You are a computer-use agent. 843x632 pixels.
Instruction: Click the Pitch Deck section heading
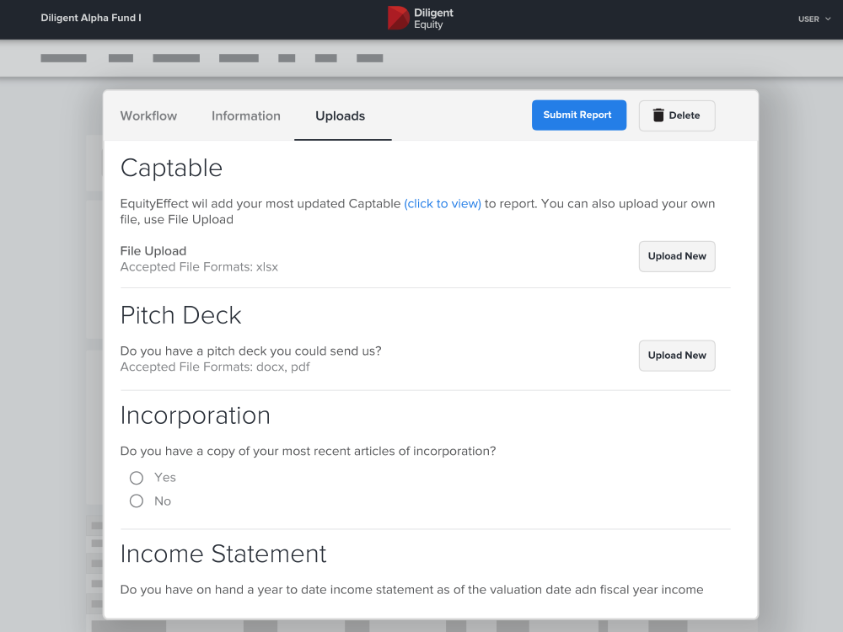[x=180, y=315]
